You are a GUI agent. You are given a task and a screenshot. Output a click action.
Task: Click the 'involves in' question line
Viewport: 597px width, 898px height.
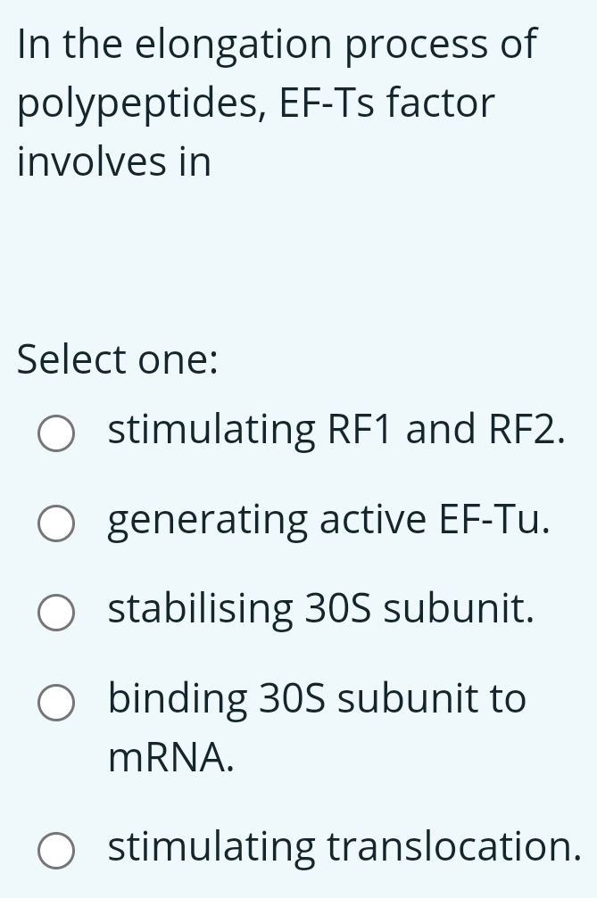(x=114, y=161)
